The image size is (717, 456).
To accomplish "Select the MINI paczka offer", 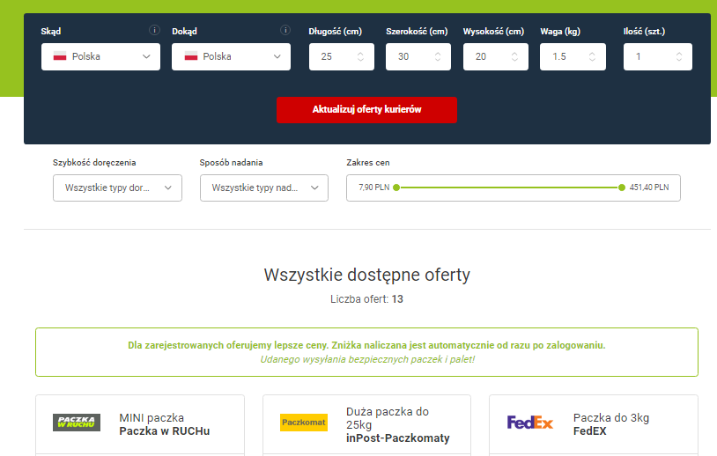I will (x=164, y=423).
